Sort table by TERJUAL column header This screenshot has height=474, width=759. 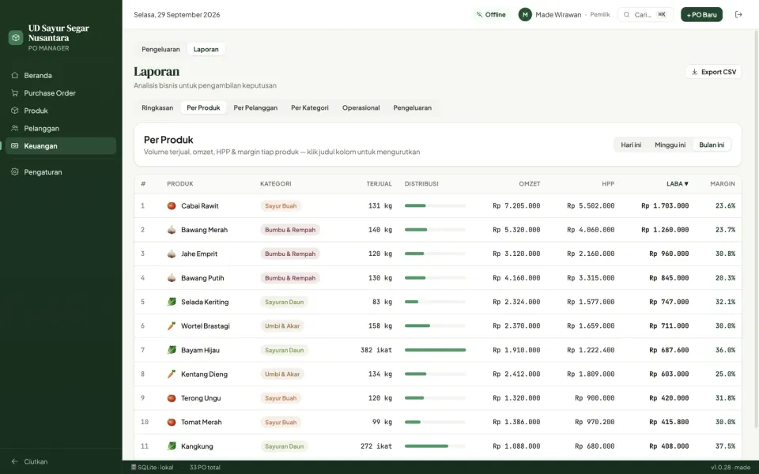tap(379, 184)
